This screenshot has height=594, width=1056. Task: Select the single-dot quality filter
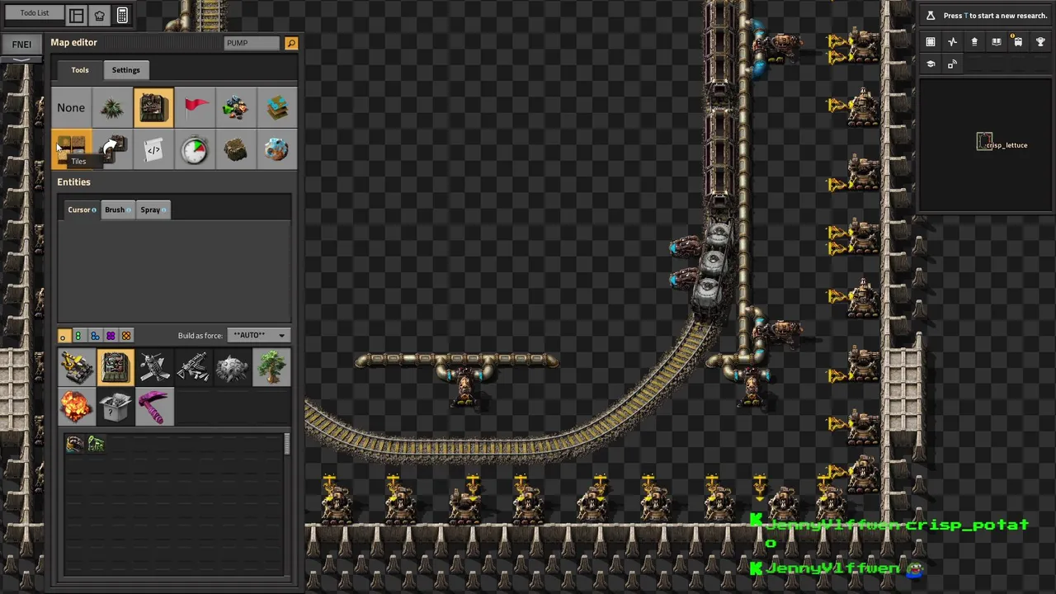pos(64,336)
